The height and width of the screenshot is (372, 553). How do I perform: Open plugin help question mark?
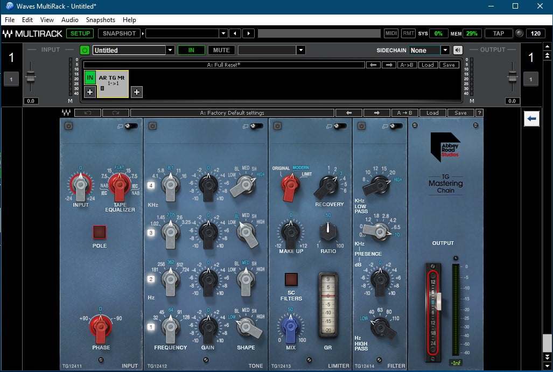coord(479,113)
